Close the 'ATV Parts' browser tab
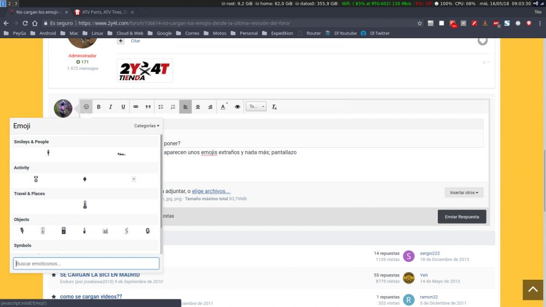 pos(132,12)
